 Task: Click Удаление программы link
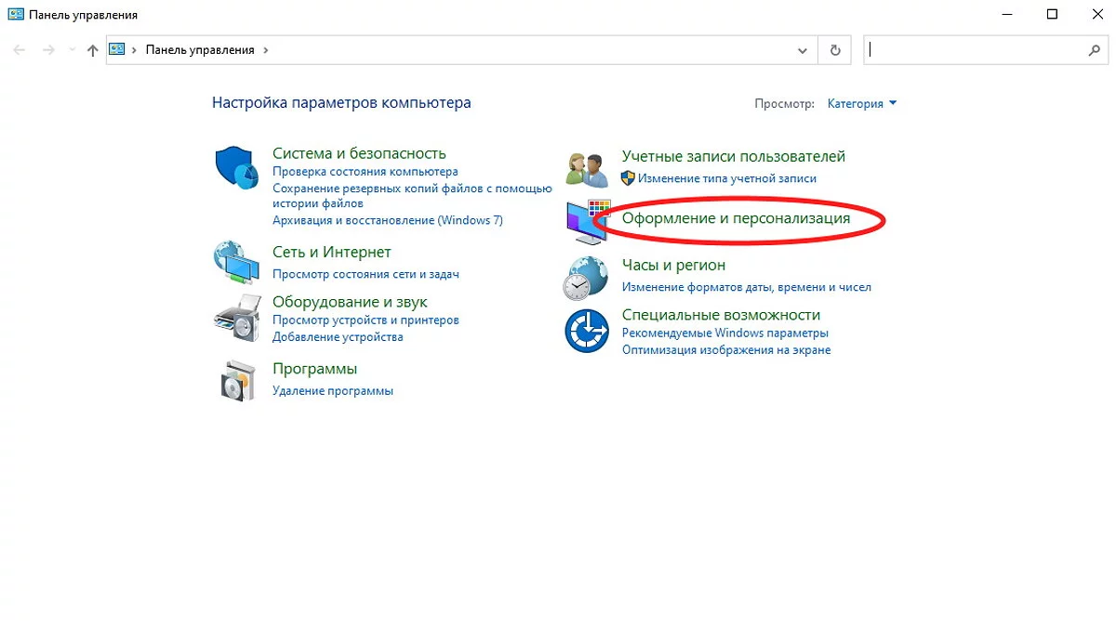[333, 391]
